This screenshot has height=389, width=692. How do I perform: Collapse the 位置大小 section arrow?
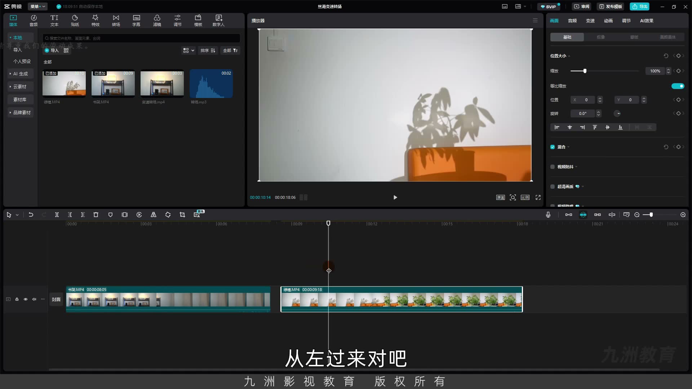569,56
